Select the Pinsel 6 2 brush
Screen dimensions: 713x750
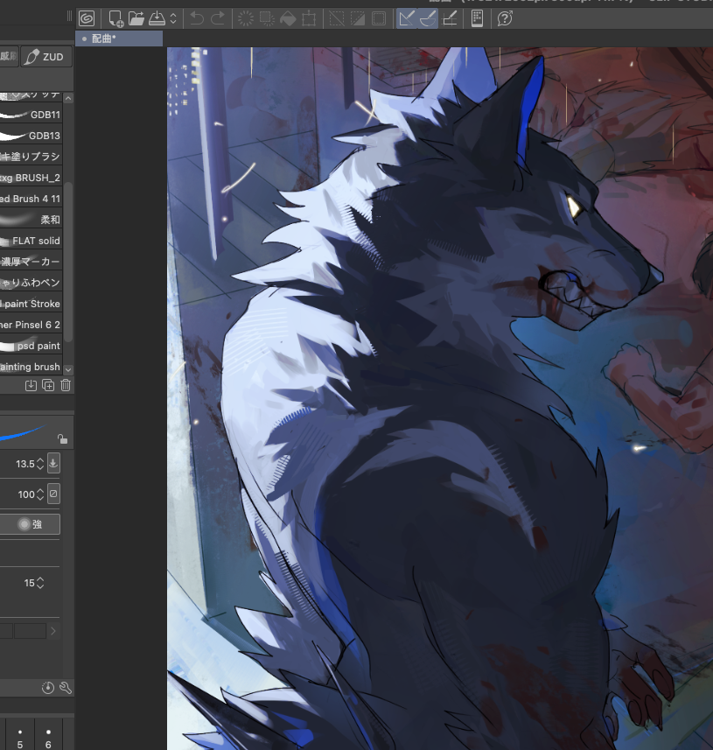pos(31,325)
